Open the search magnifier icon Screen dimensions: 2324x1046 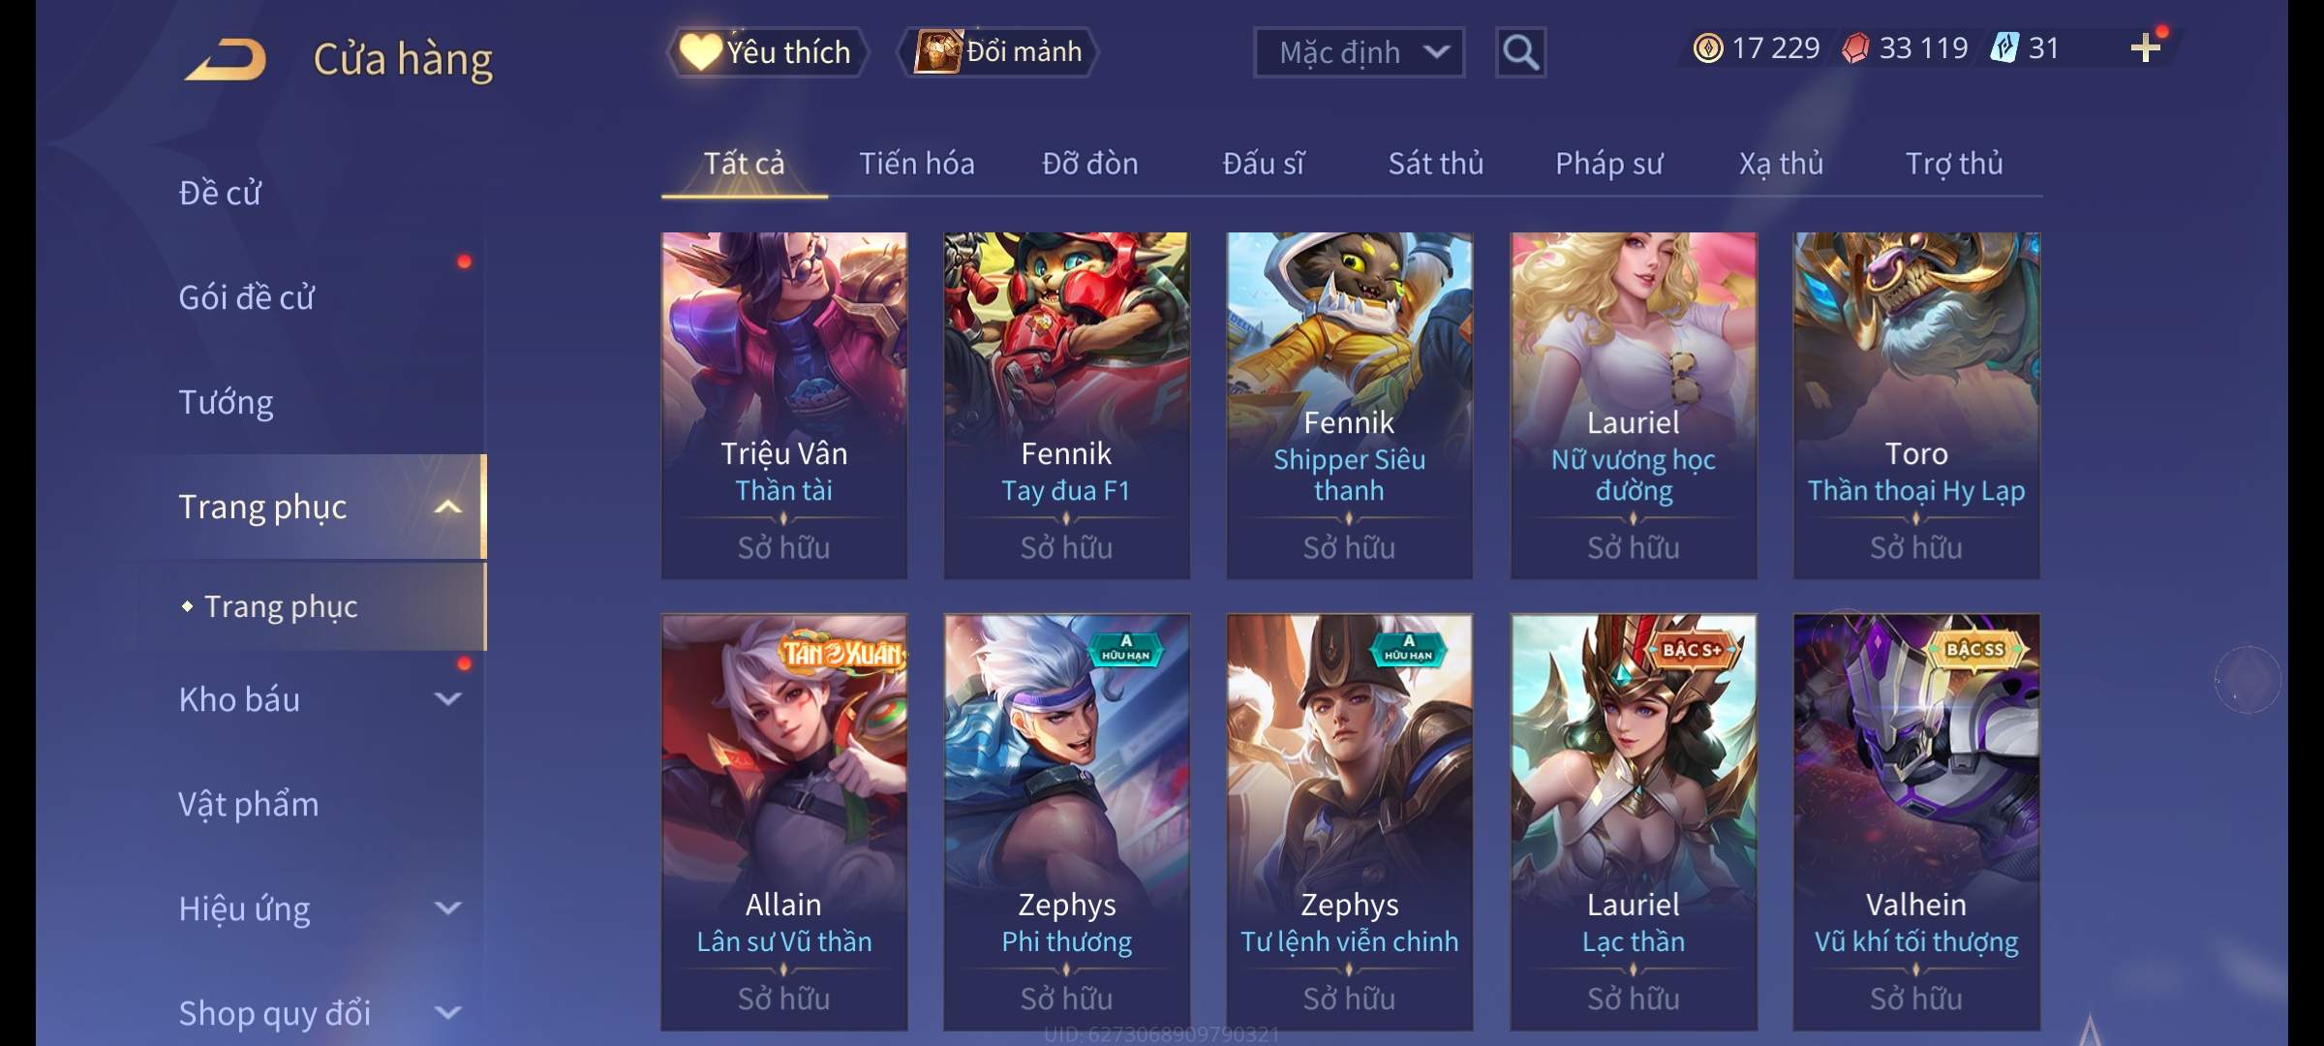pos(1520,52)
